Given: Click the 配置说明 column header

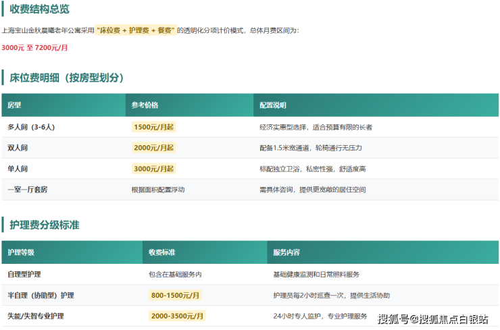Looking at the screenshot, I should point(273,105).
